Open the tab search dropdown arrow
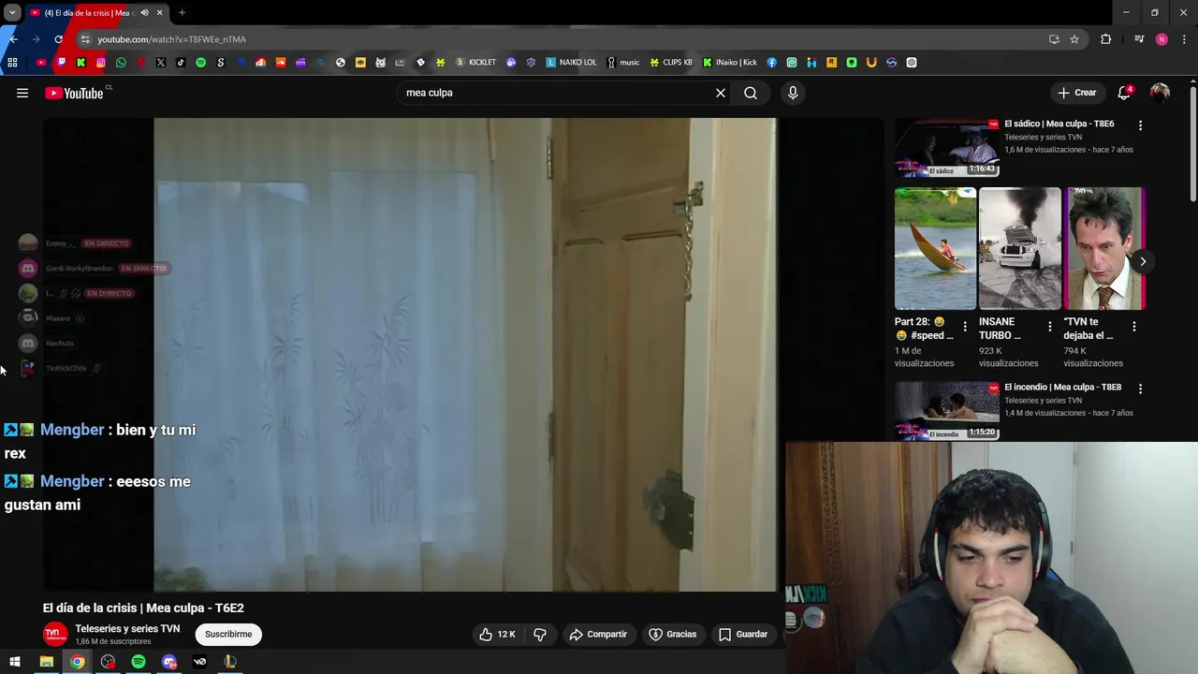The width and height of the screenshot is (1198, 674). pyautogui.click(x=12, y=13)
